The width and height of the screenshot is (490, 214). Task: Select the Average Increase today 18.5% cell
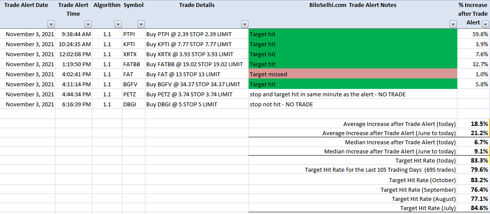pos(473,124)
